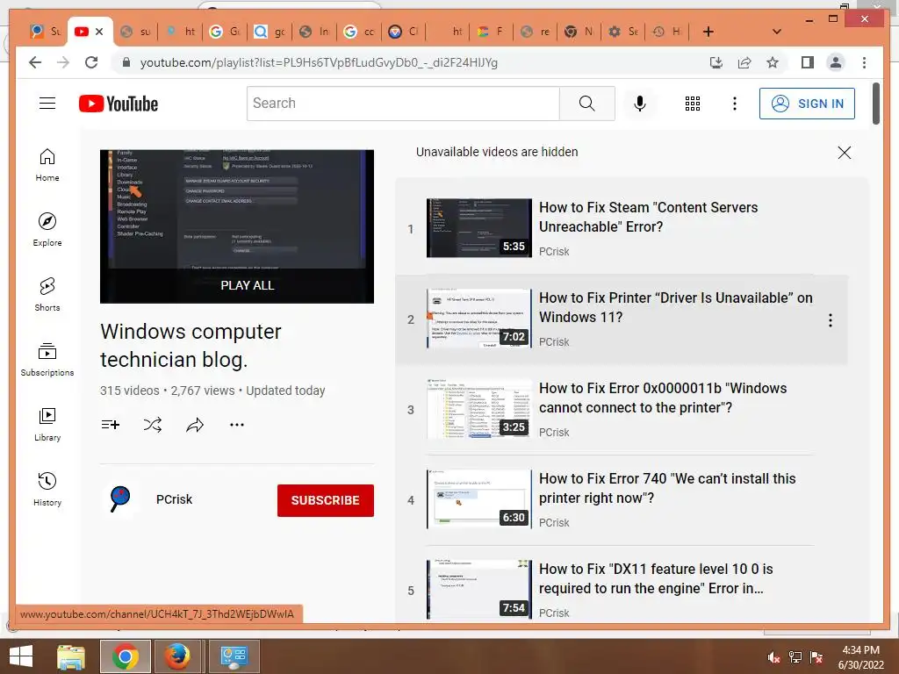Click the SIGN IN button
Viewport: 899px width, 674px height.
(807, 104)
